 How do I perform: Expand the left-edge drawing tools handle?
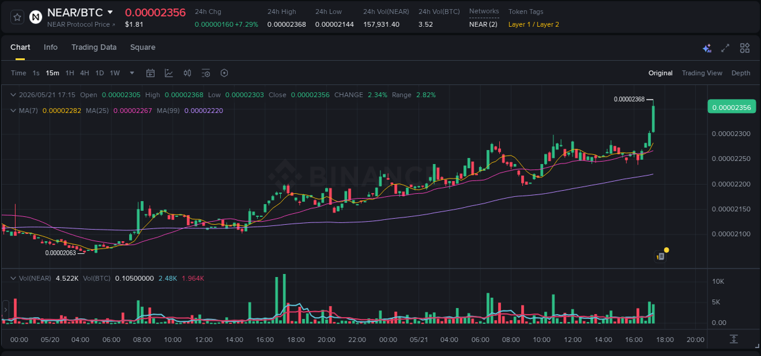point(5,310)
